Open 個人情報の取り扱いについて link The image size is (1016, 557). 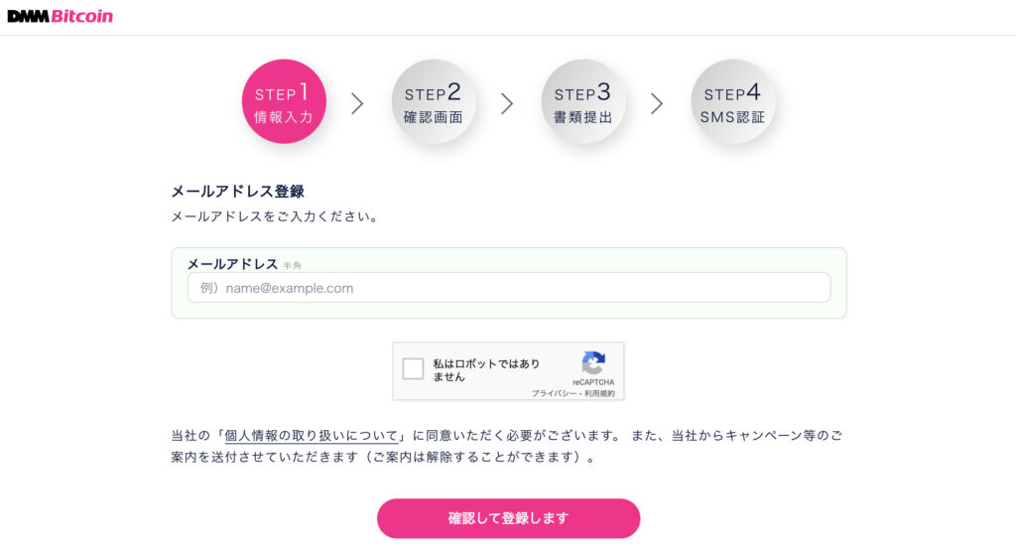311,436
